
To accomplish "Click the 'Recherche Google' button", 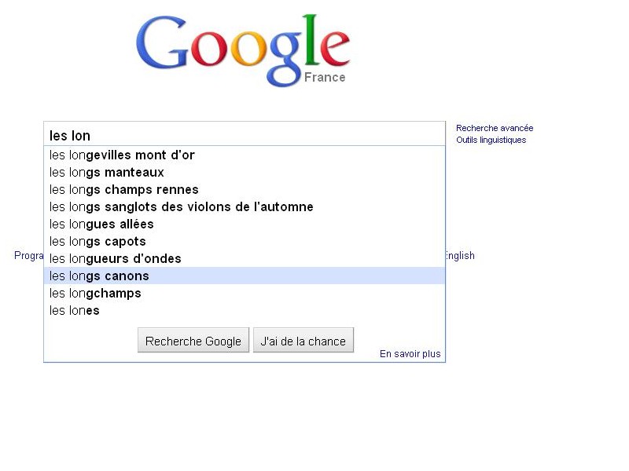I will (x=193, y=341).
